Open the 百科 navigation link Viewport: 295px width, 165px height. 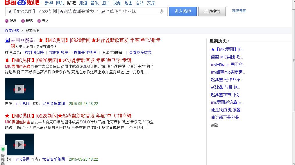coord(140,3)
